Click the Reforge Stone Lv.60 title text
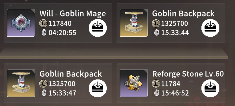This screenshot has width=235, height=106. (188, 74)
